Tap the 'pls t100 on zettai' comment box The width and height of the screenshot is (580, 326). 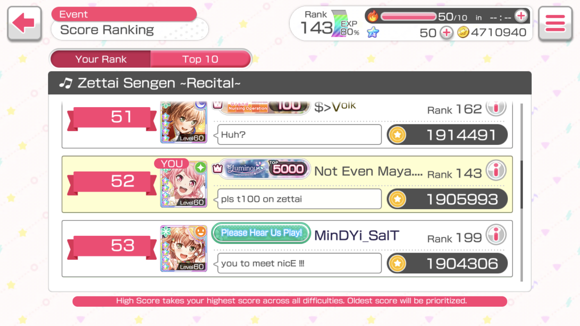click(x=299, y=199)
